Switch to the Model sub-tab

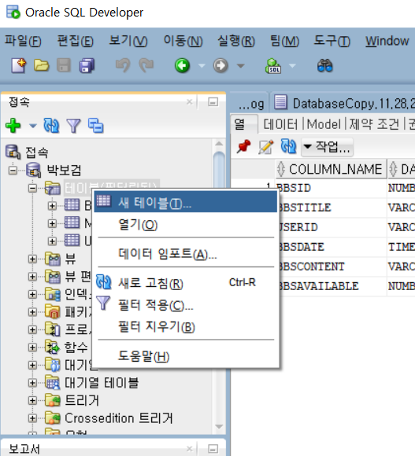click(x=324, y=124)
